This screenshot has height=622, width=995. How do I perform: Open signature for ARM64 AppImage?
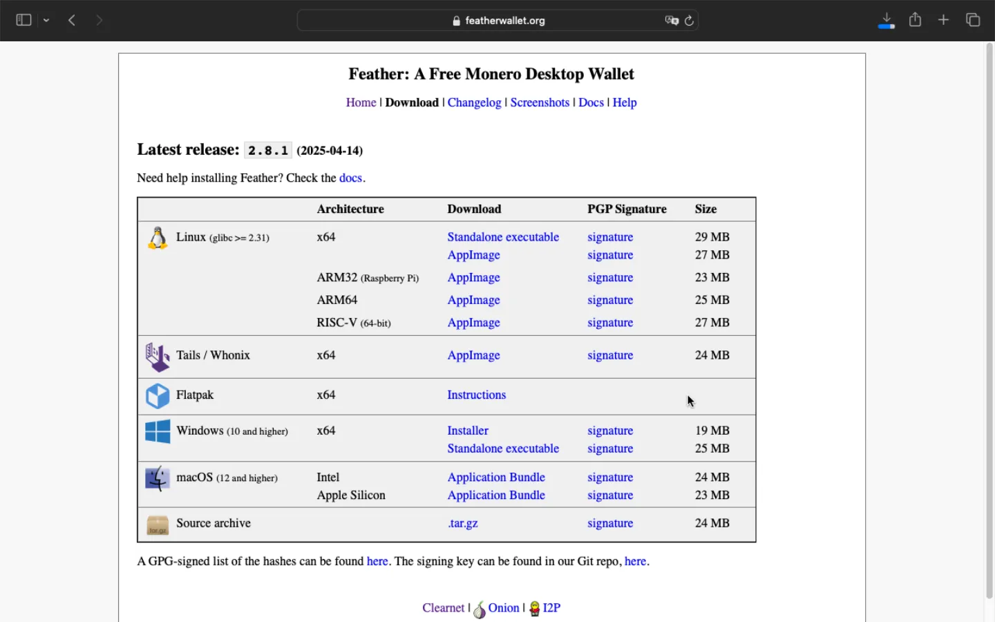coord(610,300)
